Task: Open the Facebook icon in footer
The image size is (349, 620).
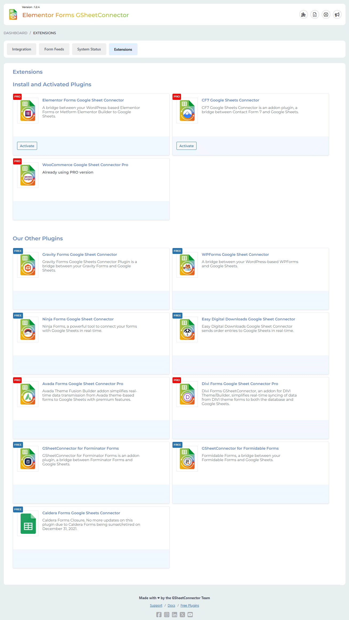Action: [x=159, y=614]
